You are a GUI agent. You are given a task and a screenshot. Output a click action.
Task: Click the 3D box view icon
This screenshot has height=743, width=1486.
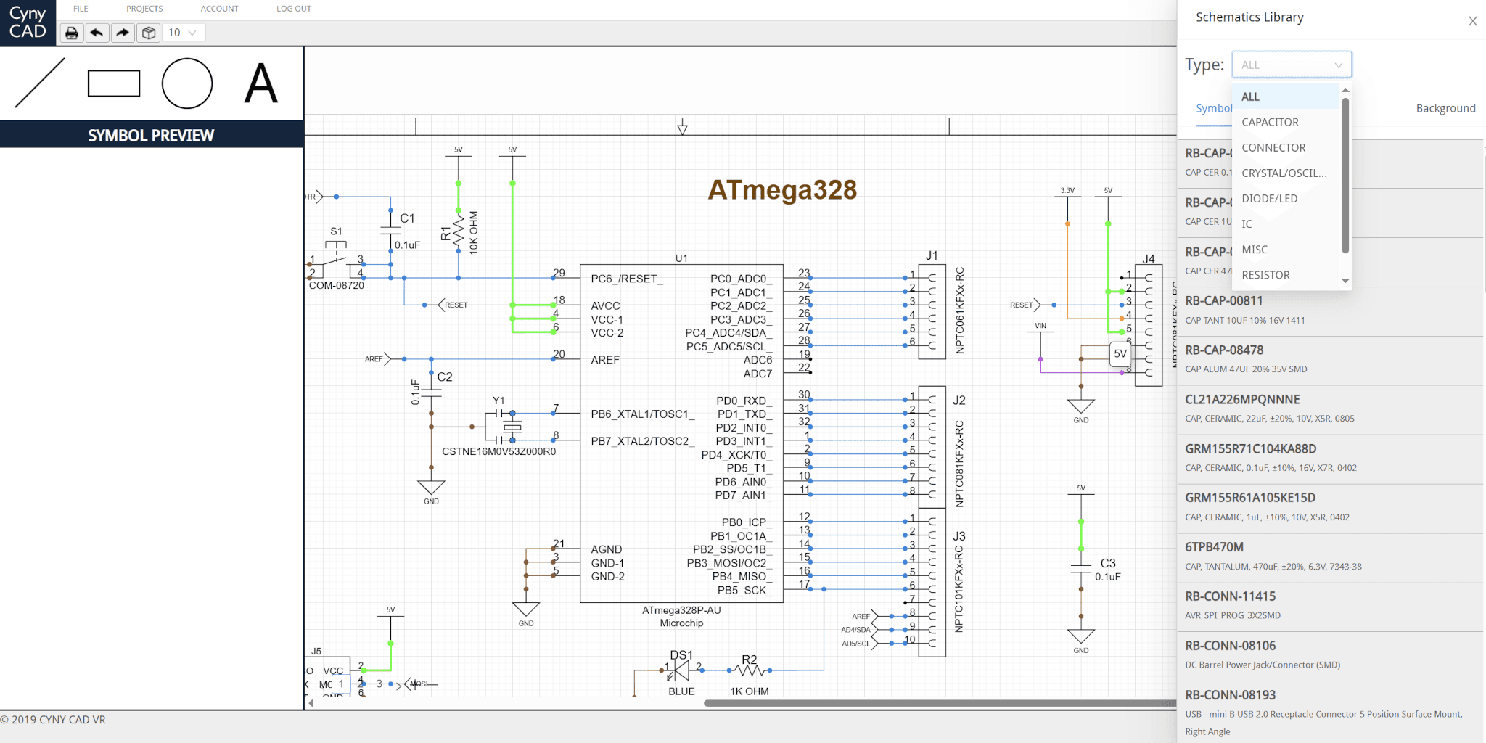[149, 33]
